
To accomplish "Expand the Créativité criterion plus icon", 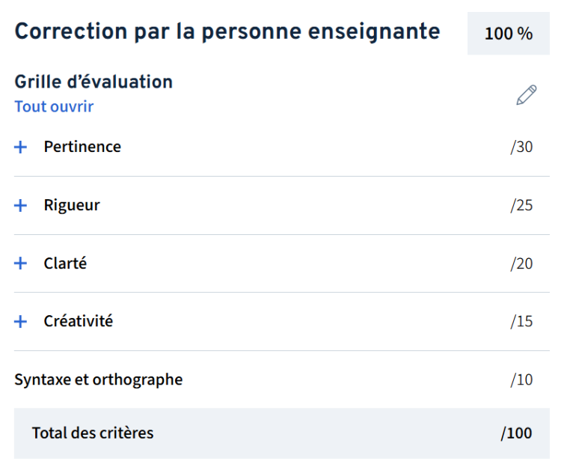I will click(x=21, y=322).
